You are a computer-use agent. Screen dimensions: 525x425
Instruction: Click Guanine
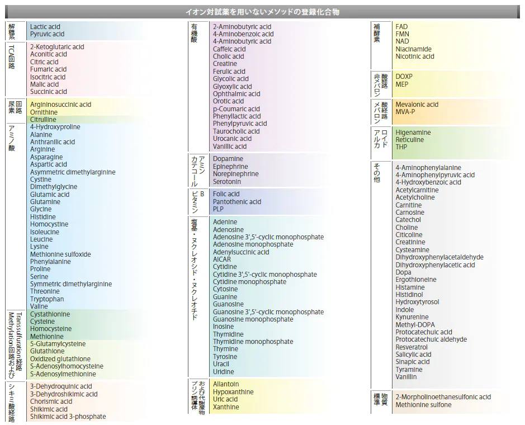pos(225,297)
